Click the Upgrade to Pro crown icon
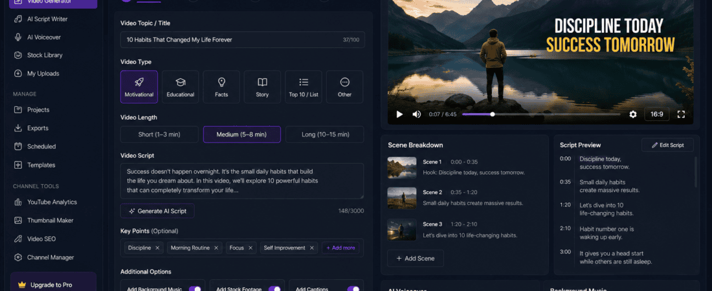This screenshot has height=291, width=712. [x=22, y=285]
